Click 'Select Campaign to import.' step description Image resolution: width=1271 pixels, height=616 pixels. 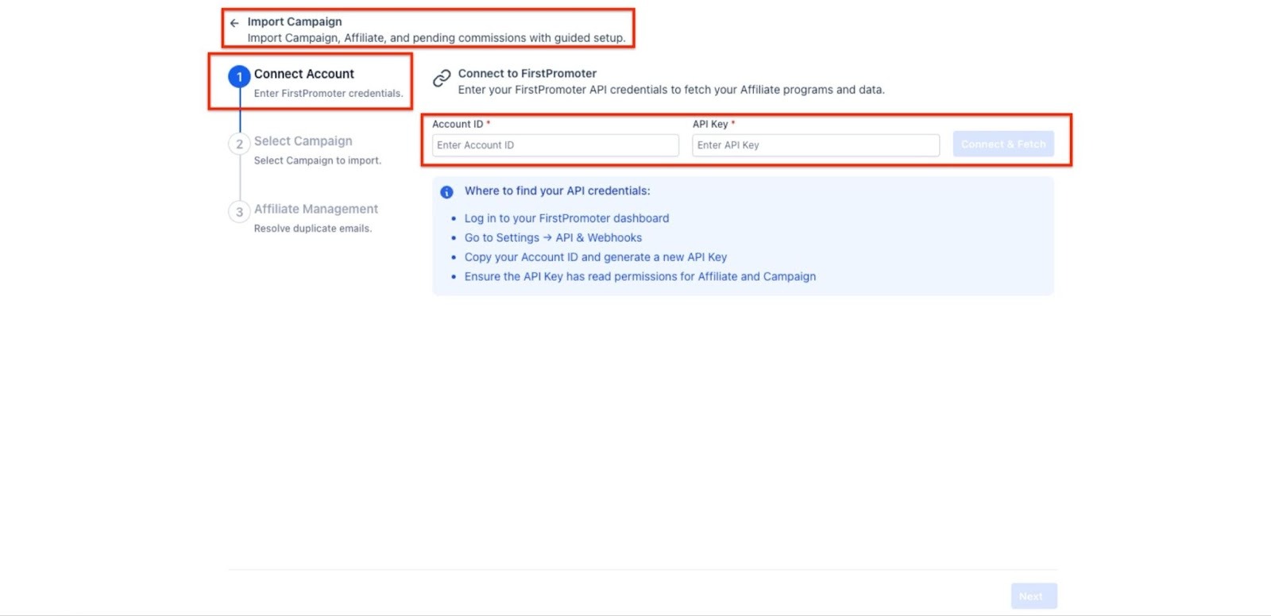(x=318, y=160)
